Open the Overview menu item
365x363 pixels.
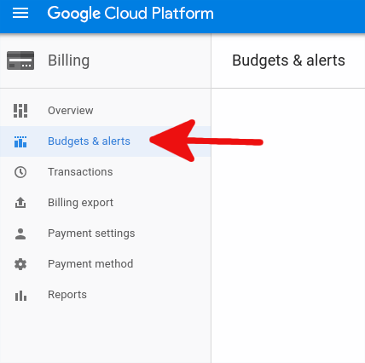105,111
